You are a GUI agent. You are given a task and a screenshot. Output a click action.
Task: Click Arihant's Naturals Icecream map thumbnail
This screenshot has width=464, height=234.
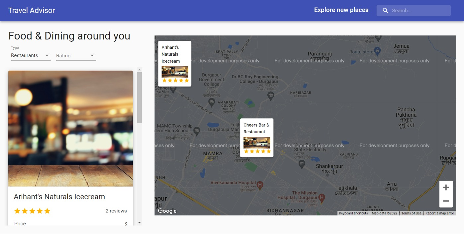(x=175, y=72)
